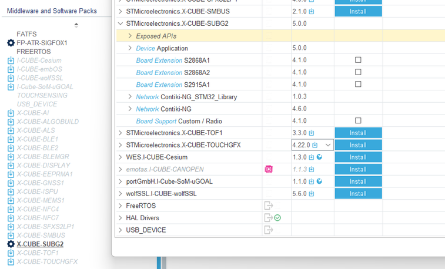Viewport: 445px width, 269px height.
Task: Click the gear icon next to FP-ATR-SIGFOX1
Action: (11, 43)
